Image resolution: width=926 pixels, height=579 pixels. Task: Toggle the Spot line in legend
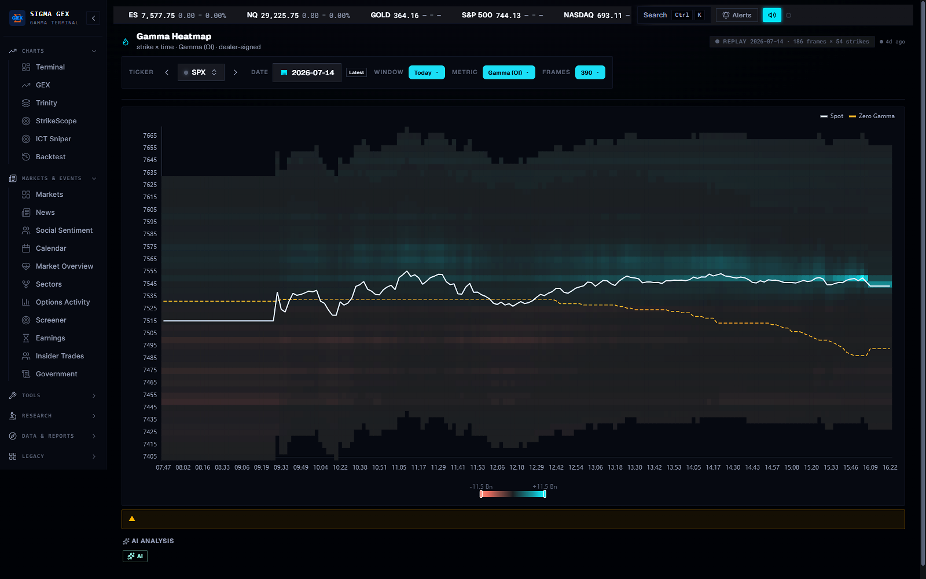tap(832, 116)
